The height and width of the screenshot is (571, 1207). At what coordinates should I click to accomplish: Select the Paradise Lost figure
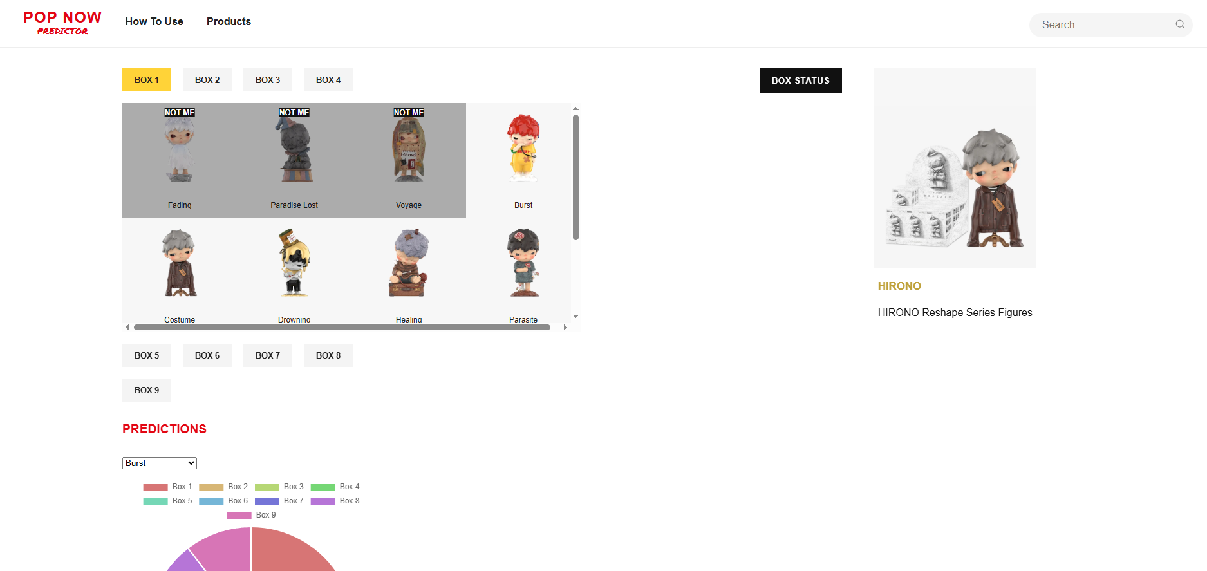pyautogui.click(x=294, y=160)
